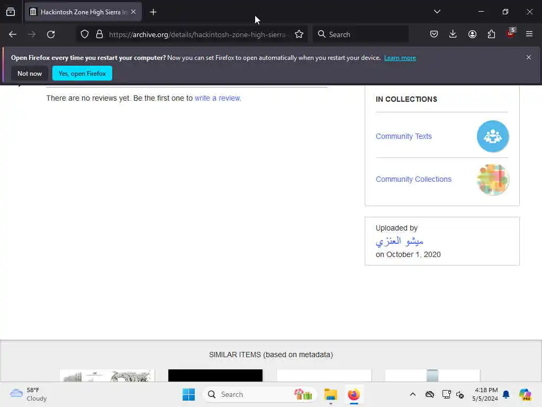Viewport: 542px width, 407px height.
Task: Save page to Pocket
Action: [x=434, y=34]
